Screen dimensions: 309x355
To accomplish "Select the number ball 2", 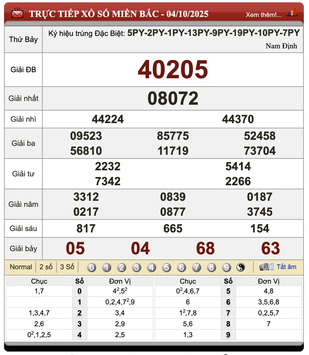I will [121, 267].
